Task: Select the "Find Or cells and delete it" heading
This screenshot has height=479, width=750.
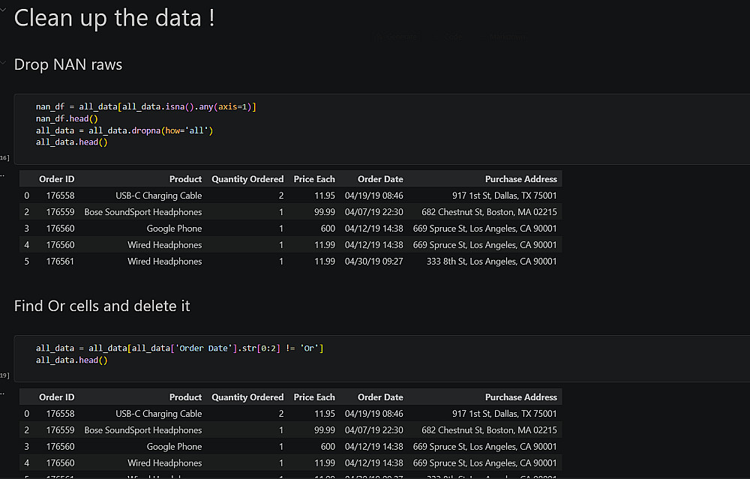Action: pyautogui.click(x=102, y=306)
